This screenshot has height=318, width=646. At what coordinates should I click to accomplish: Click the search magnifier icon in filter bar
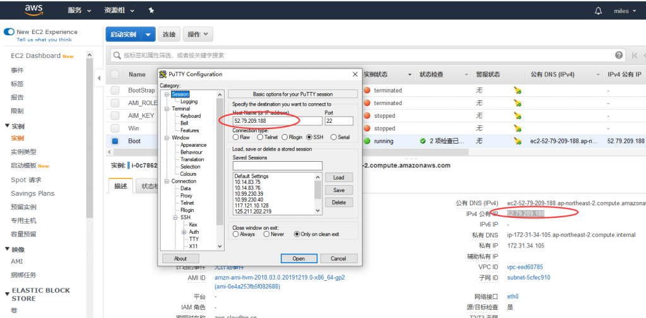coord(117,55)
